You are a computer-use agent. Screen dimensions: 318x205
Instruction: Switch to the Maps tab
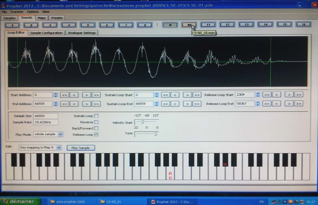tap(41, 18)
